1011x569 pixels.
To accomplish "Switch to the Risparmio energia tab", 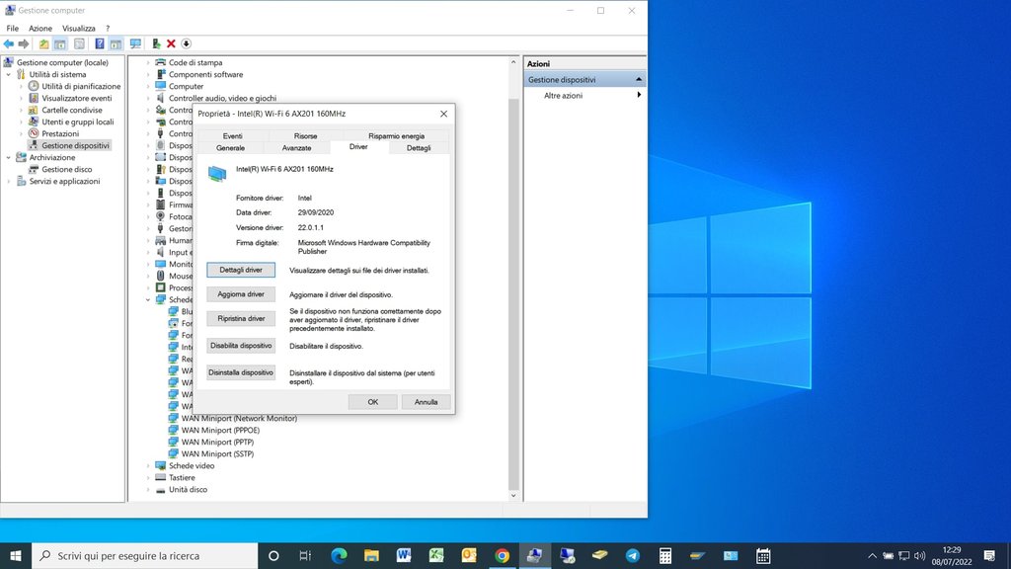I will 396,136.
